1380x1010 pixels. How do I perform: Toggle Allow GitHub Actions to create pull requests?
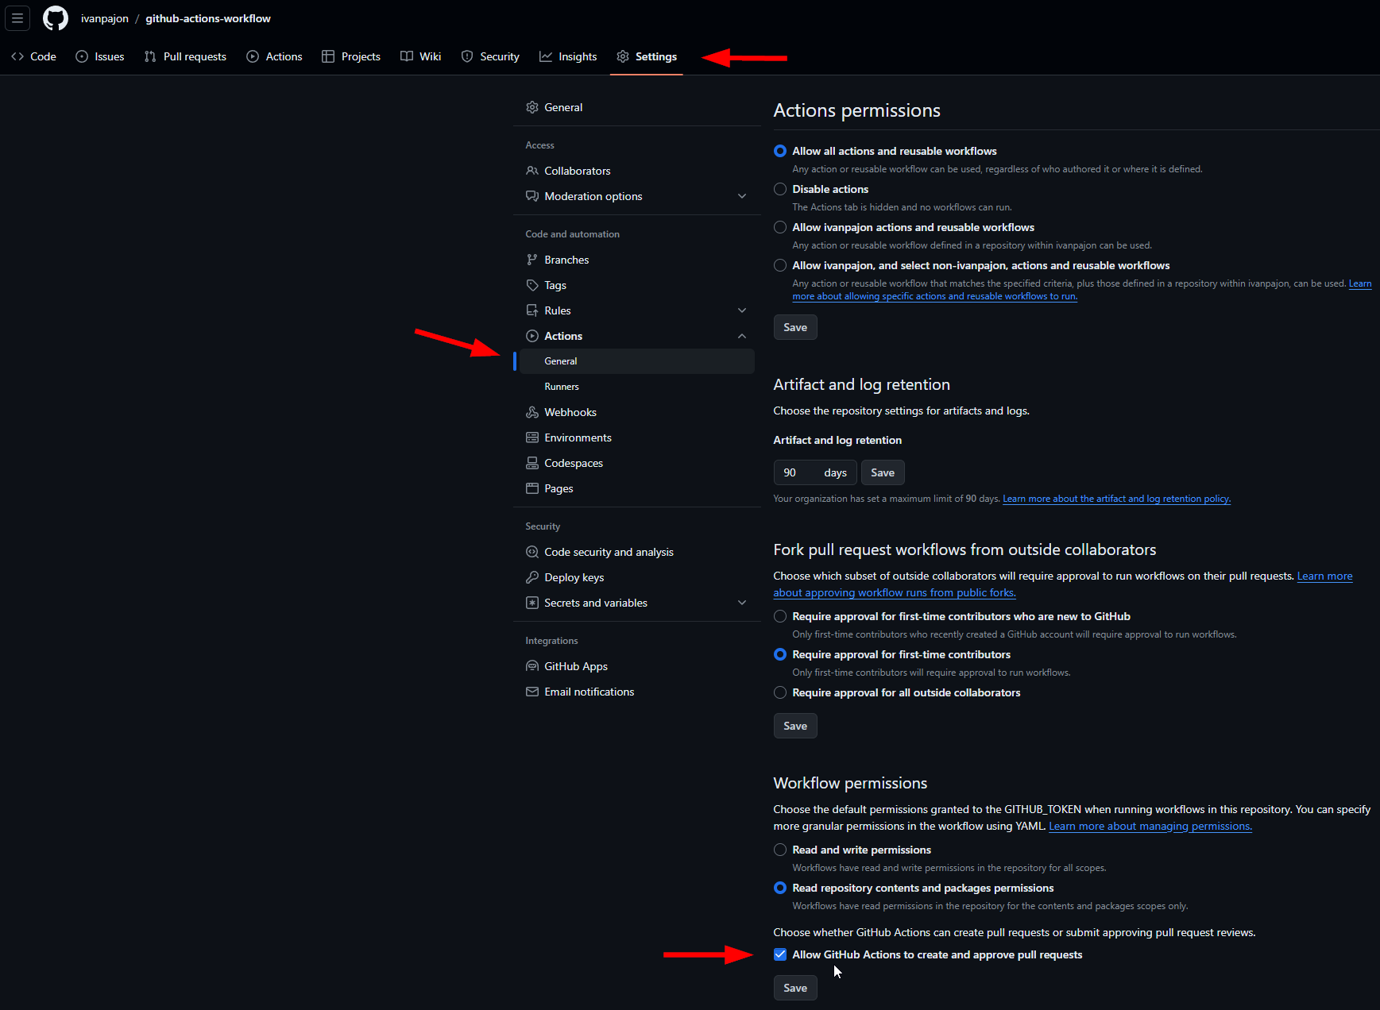pos(780,954)
